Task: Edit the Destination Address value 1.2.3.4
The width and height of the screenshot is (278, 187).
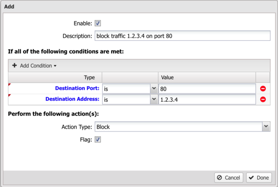Action: click(x=207, y=100)
